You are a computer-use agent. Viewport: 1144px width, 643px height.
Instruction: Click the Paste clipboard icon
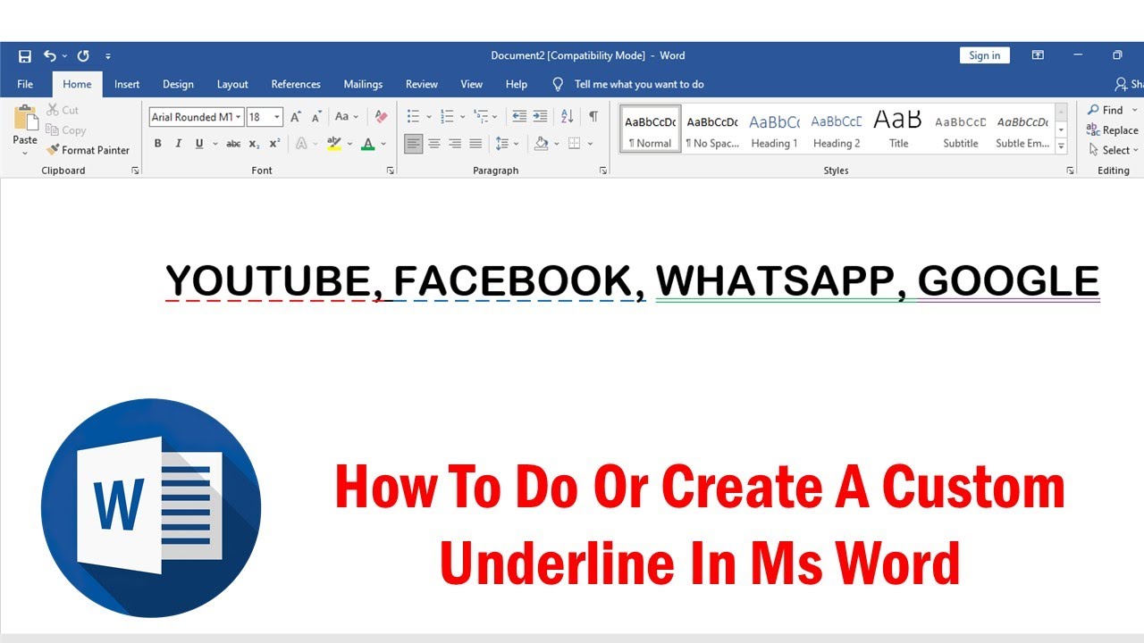tap(25, 118)
